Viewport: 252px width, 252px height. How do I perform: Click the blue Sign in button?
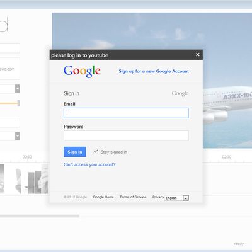coord(75,152)
